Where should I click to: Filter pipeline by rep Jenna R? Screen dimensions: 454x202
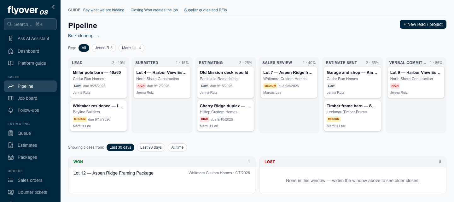(104, 48)
